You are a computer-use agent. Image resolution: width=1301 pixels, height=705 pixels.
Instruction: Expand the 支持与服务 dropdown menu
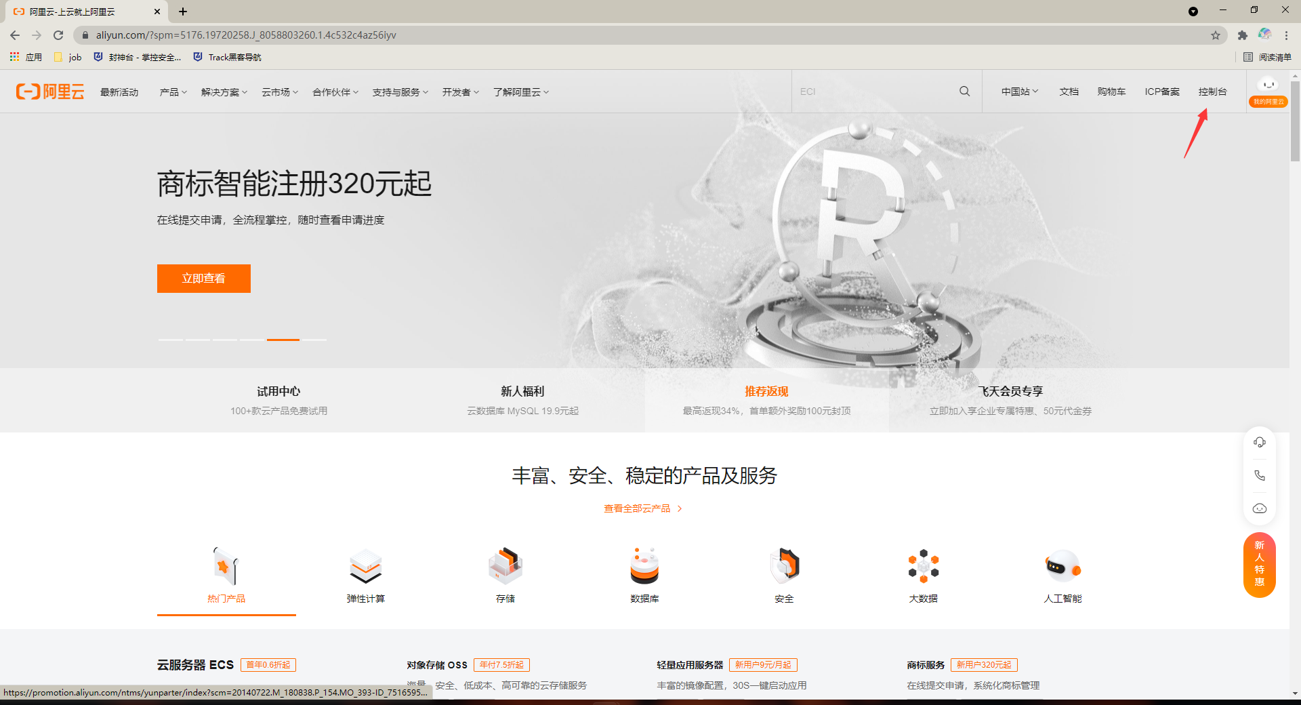click(x=400, y=92)
